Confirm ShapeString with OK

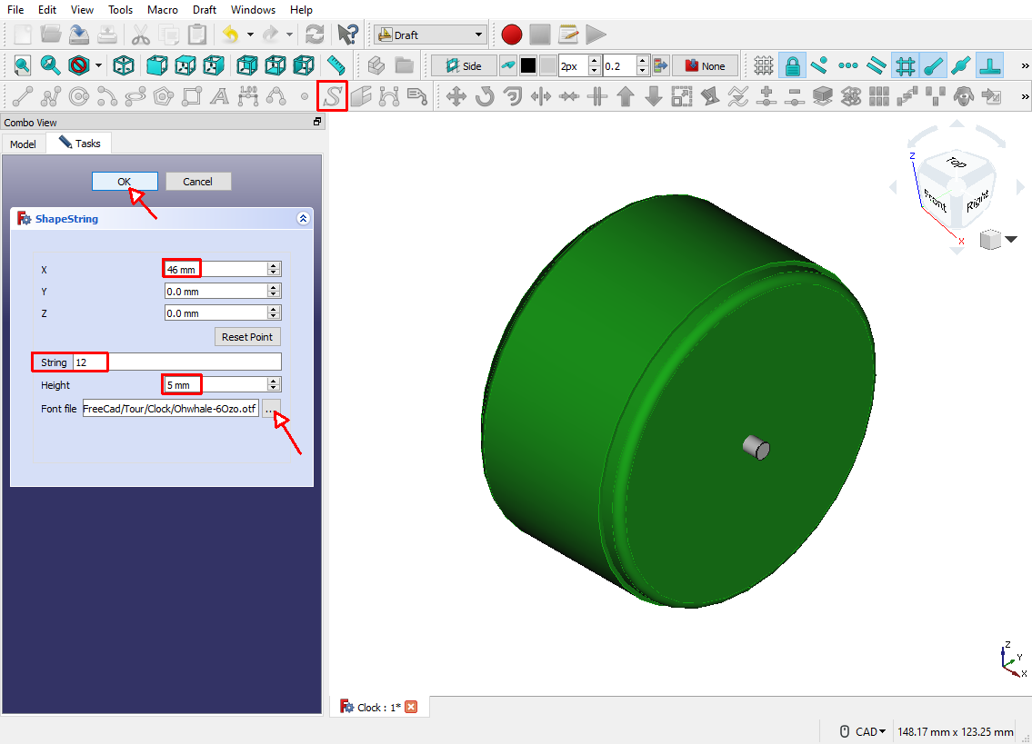pos(125,182)
